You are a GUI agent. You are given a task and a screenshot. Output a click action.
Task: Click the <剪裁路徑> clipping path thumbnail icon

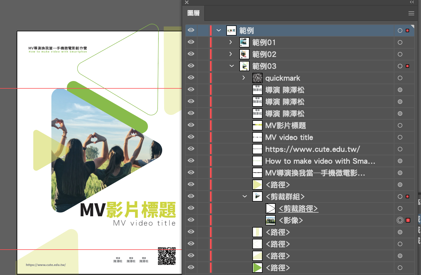point(270,208)
